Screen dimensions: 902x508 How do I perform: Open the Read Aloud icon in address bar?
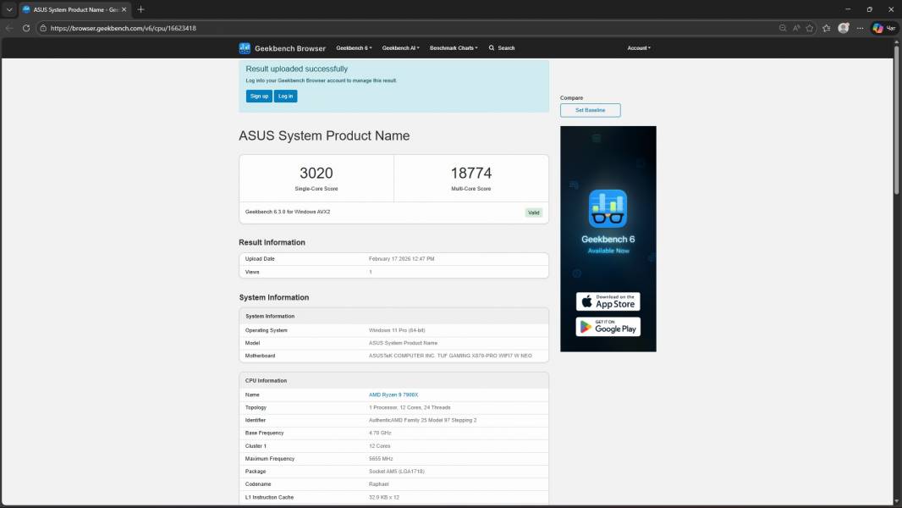(x=796, y=28)
